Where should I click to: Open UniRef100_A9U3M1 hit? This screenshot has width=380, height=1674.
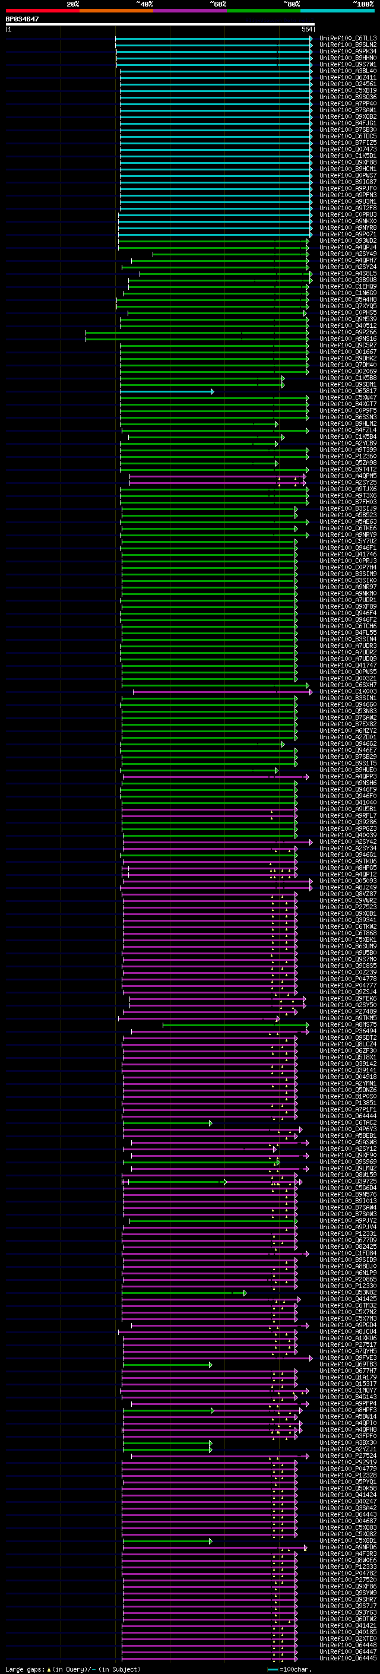348,201
